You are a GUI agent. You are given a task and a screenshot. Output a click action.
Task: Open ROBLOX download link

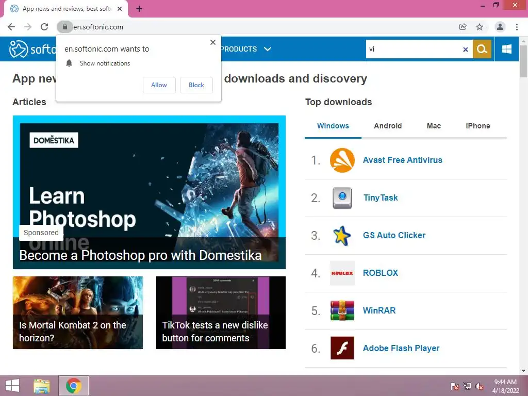coord(381,273)
